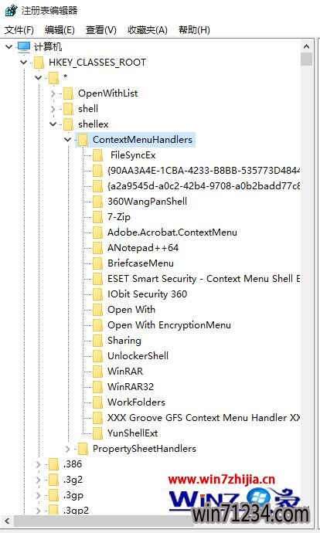Viewport: 320px width, 533px height.
Task: Expand the .3g2 key arrow
Action: [x=39, y=480]
